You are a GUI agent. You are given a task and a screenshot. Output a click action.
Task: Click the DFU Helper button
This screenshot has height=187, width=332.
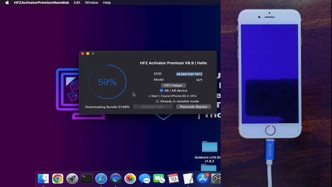click(x=173, y=85)
